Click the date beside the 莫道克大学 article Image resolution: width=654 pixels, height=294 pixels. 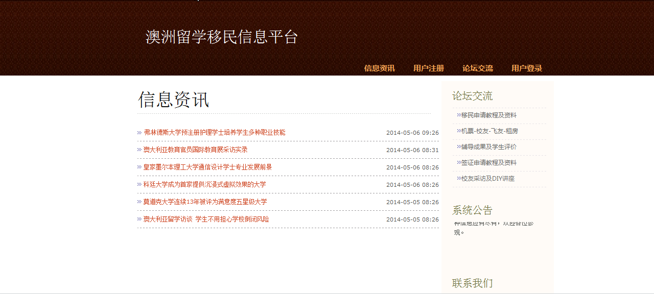coord(412,202)
